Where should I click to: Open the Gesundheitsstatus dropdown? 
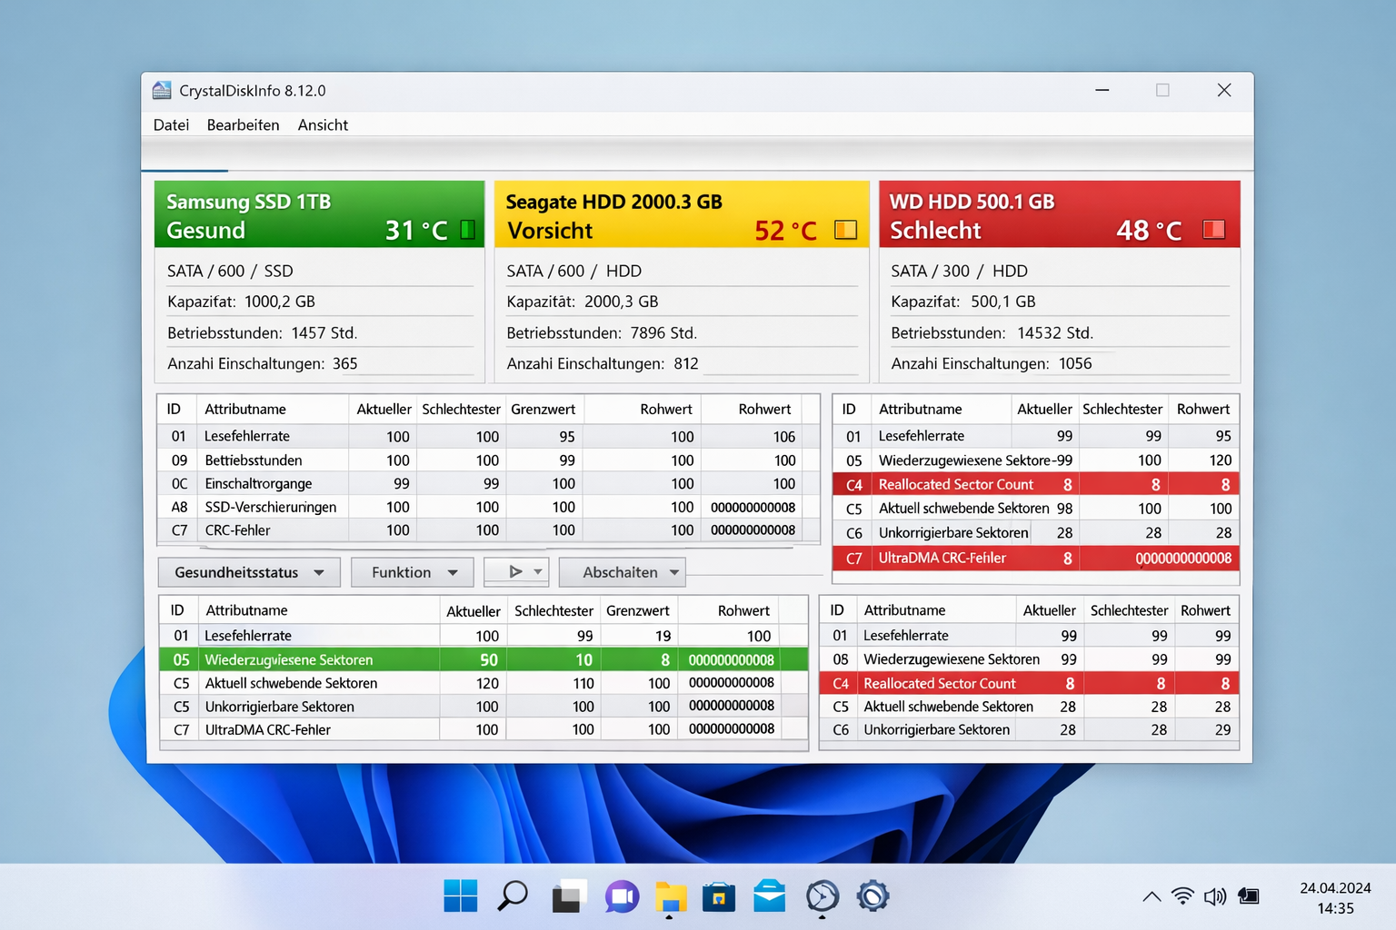tap(249, 572)
